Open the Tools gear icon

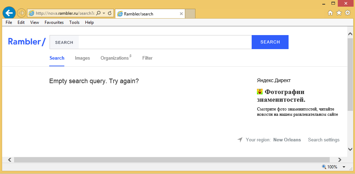coord(348,13)
